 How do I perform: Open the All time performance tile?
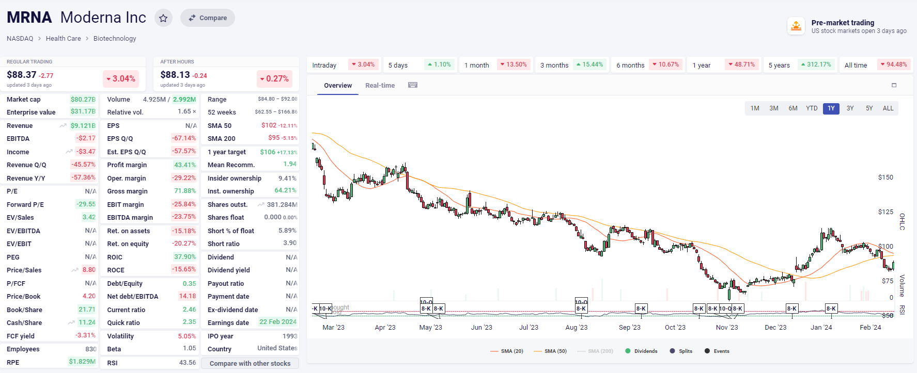pos(876,65)
